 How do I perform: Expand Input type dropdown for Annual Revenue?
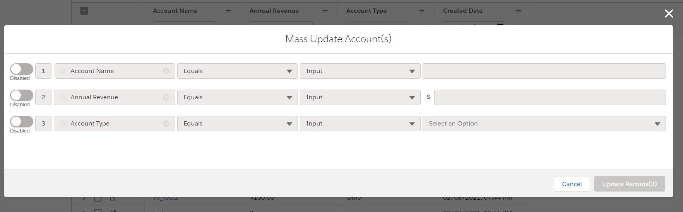click(360, 97)
